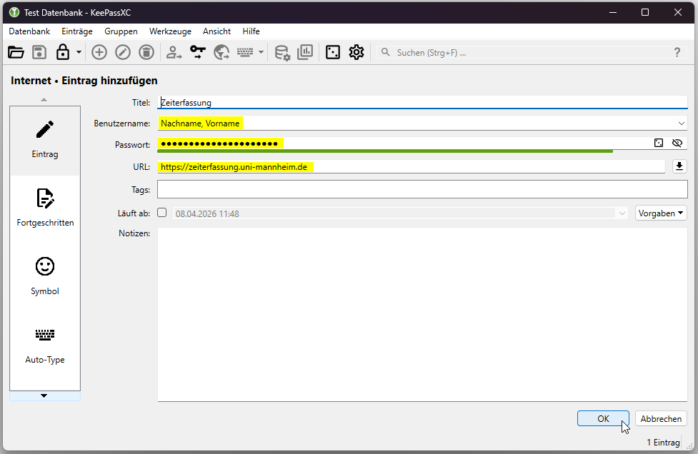This screenshot has height=454, width=698.
Task: Click the sidebar scroll-up arrow
Action: tap(44, 100)
